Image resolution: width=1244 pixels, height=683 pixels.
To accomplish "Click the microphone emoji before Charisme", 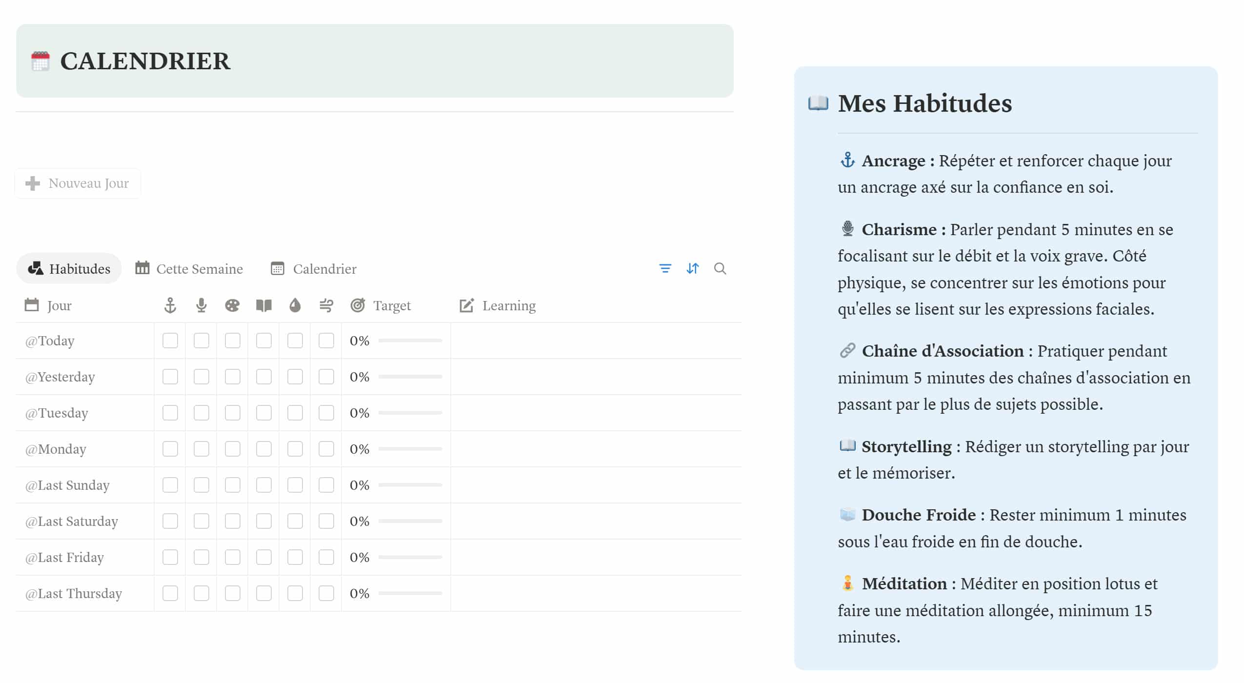I will [848, 228].
